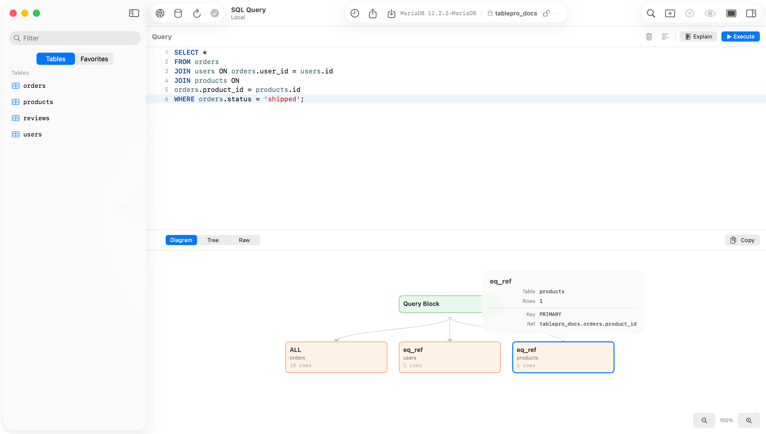Click the refresh arrow icon
The height and width of the screenshot is (434, 766).
[197, 13]
